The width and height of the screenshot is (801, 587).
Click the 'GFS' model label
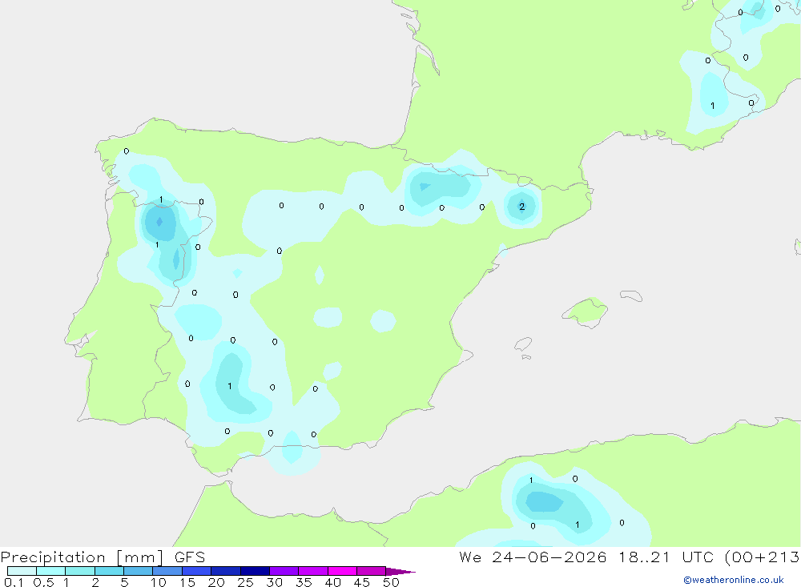pos(190,557)
